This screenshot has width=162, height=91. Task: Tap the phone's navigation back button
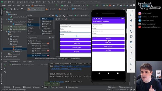coord(99,73)
